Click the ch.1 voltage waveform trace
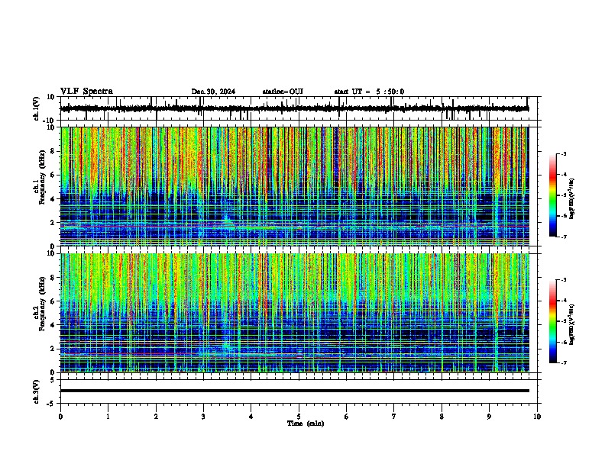This screenshot has height=467, width=605. point(294,108)
